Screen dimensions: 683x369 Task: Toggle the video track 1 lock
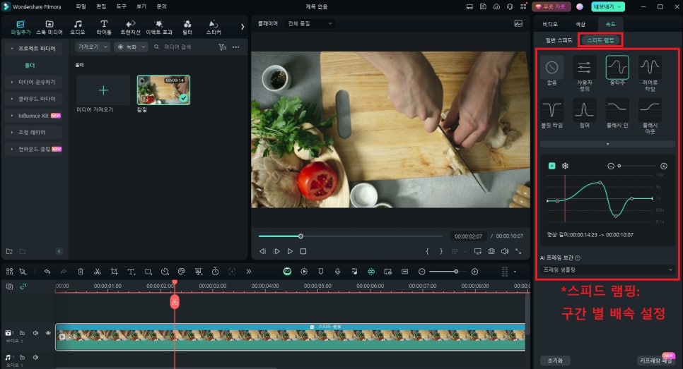click(22, 333)
